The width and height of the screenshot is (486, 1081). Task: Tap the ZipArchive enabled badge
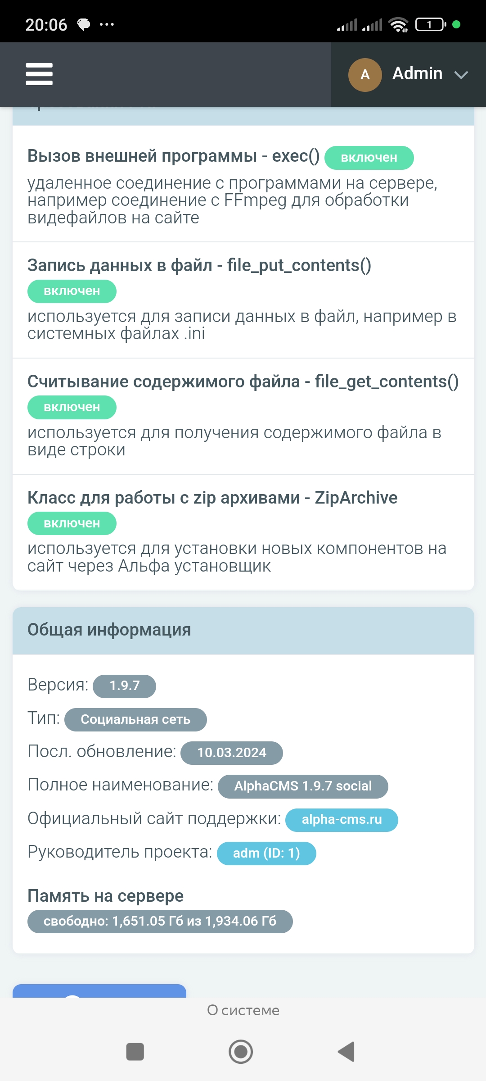[x=72, y=523]
